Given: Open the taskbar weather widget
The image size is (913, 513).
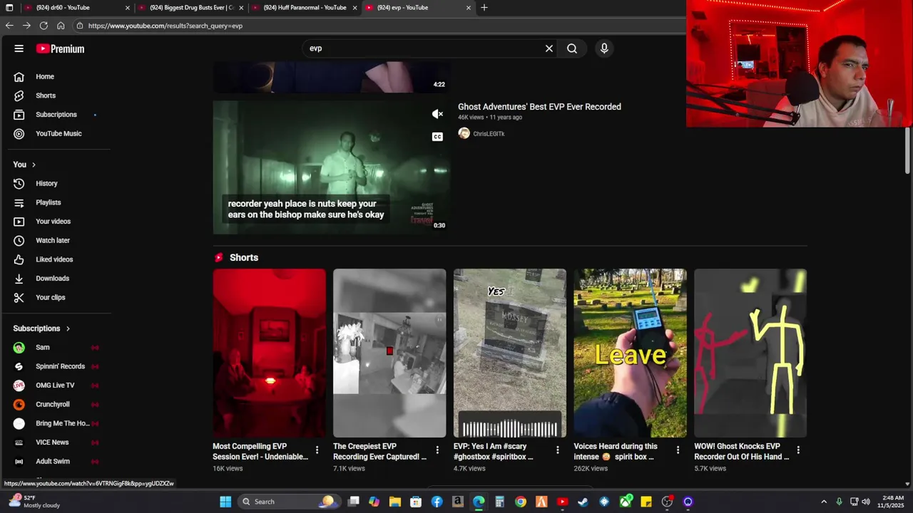Looking at the screenshot, I should pyautogui.click(x=34, y=502).
